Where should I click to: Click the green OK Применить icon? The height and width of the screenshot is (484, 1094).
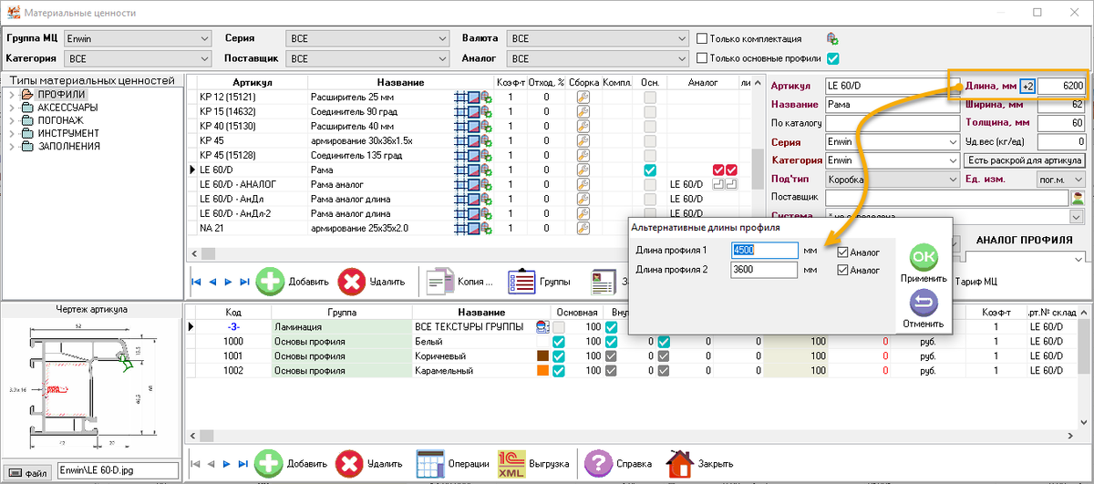click(924, 255)
